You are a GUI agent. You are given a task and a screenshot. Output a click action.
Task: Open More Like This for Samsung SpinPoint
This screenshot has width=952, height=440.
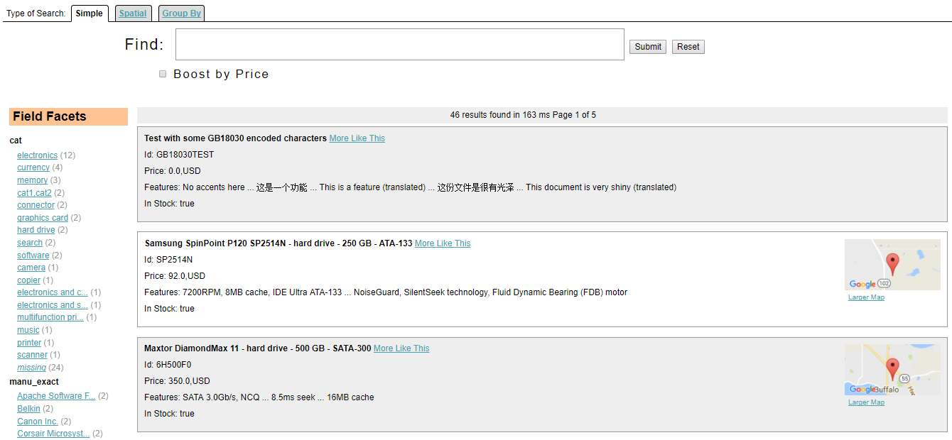[x=443, y=243]
